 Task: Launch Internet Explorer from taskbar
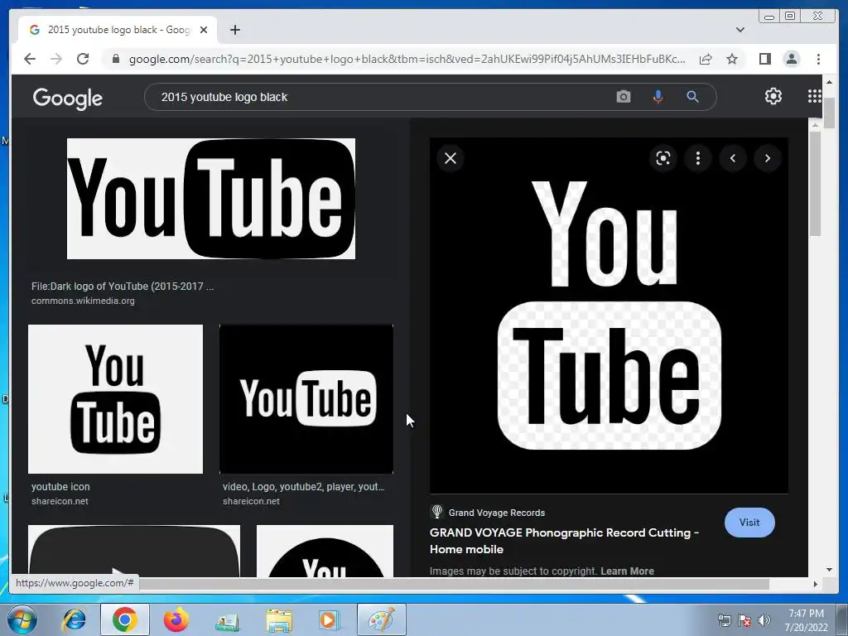pos(74,619)
